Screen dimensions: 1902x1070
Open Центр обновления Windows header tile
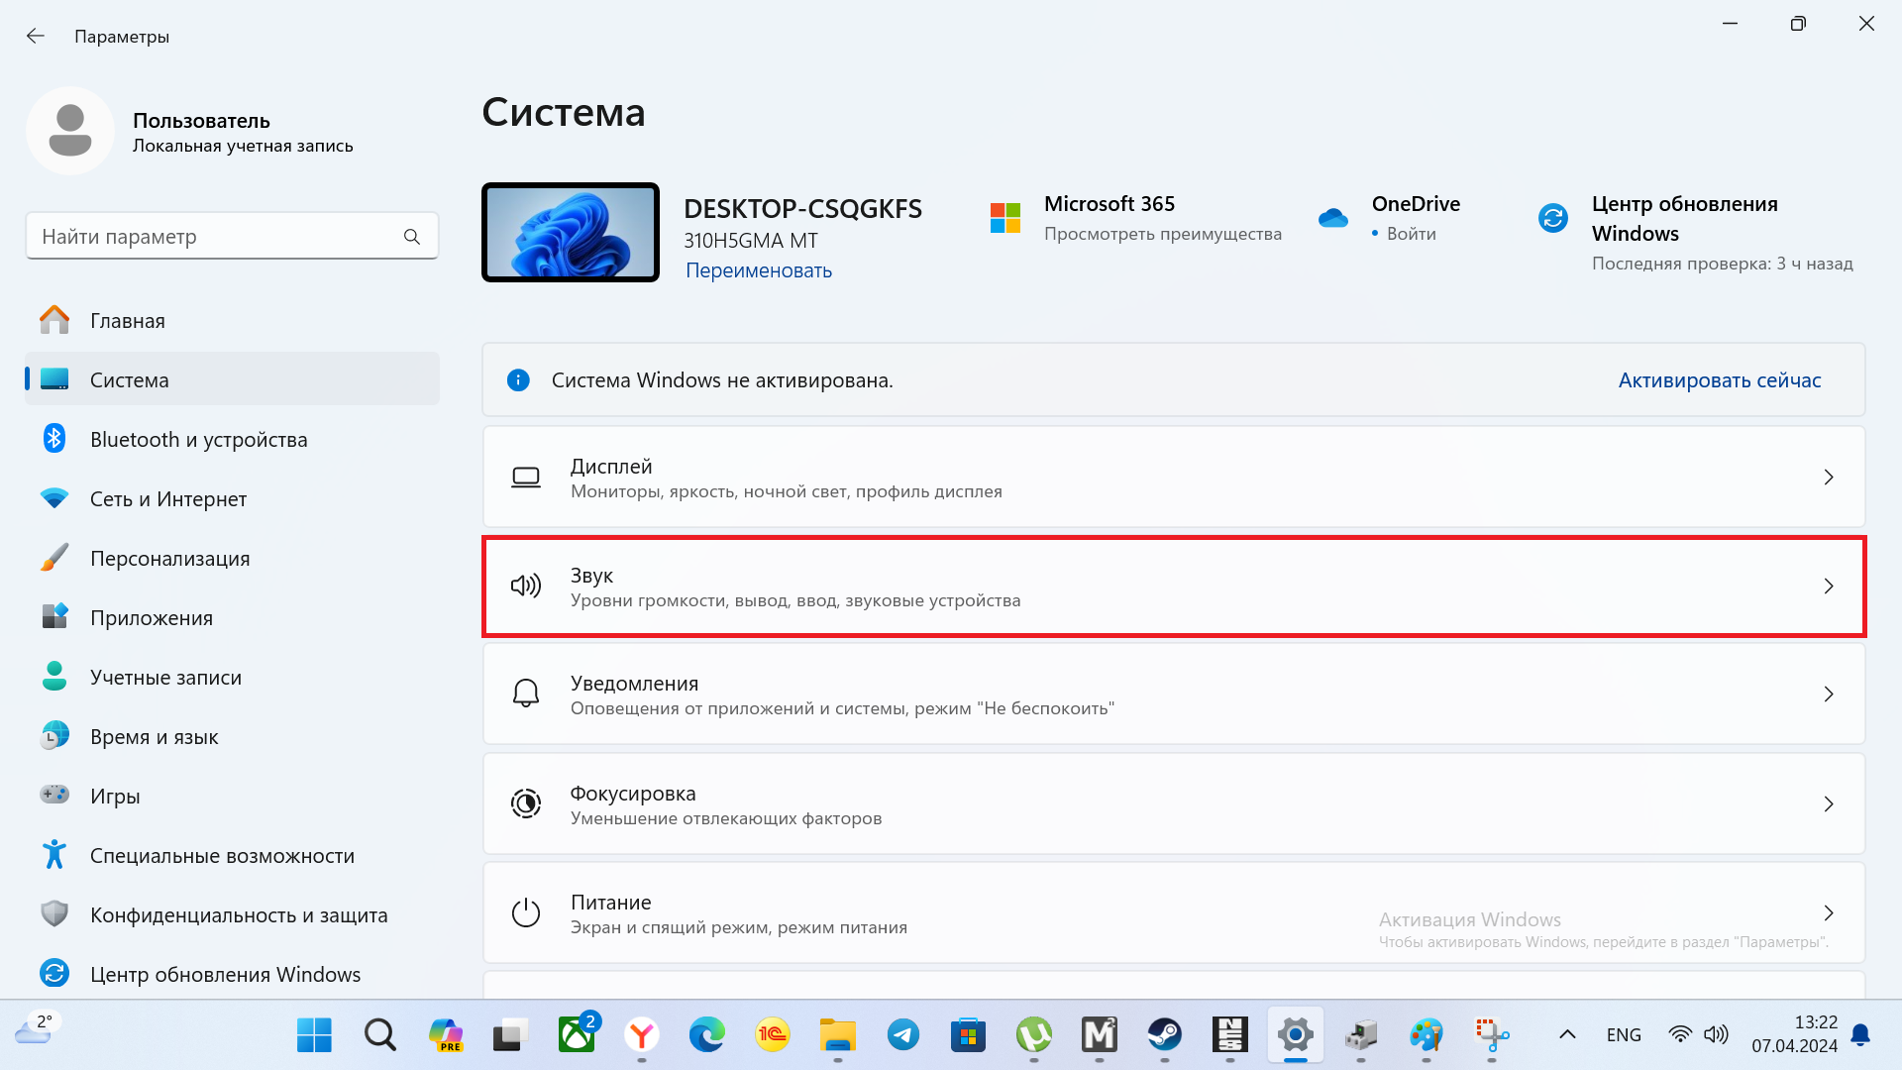tap(1684, 219)
